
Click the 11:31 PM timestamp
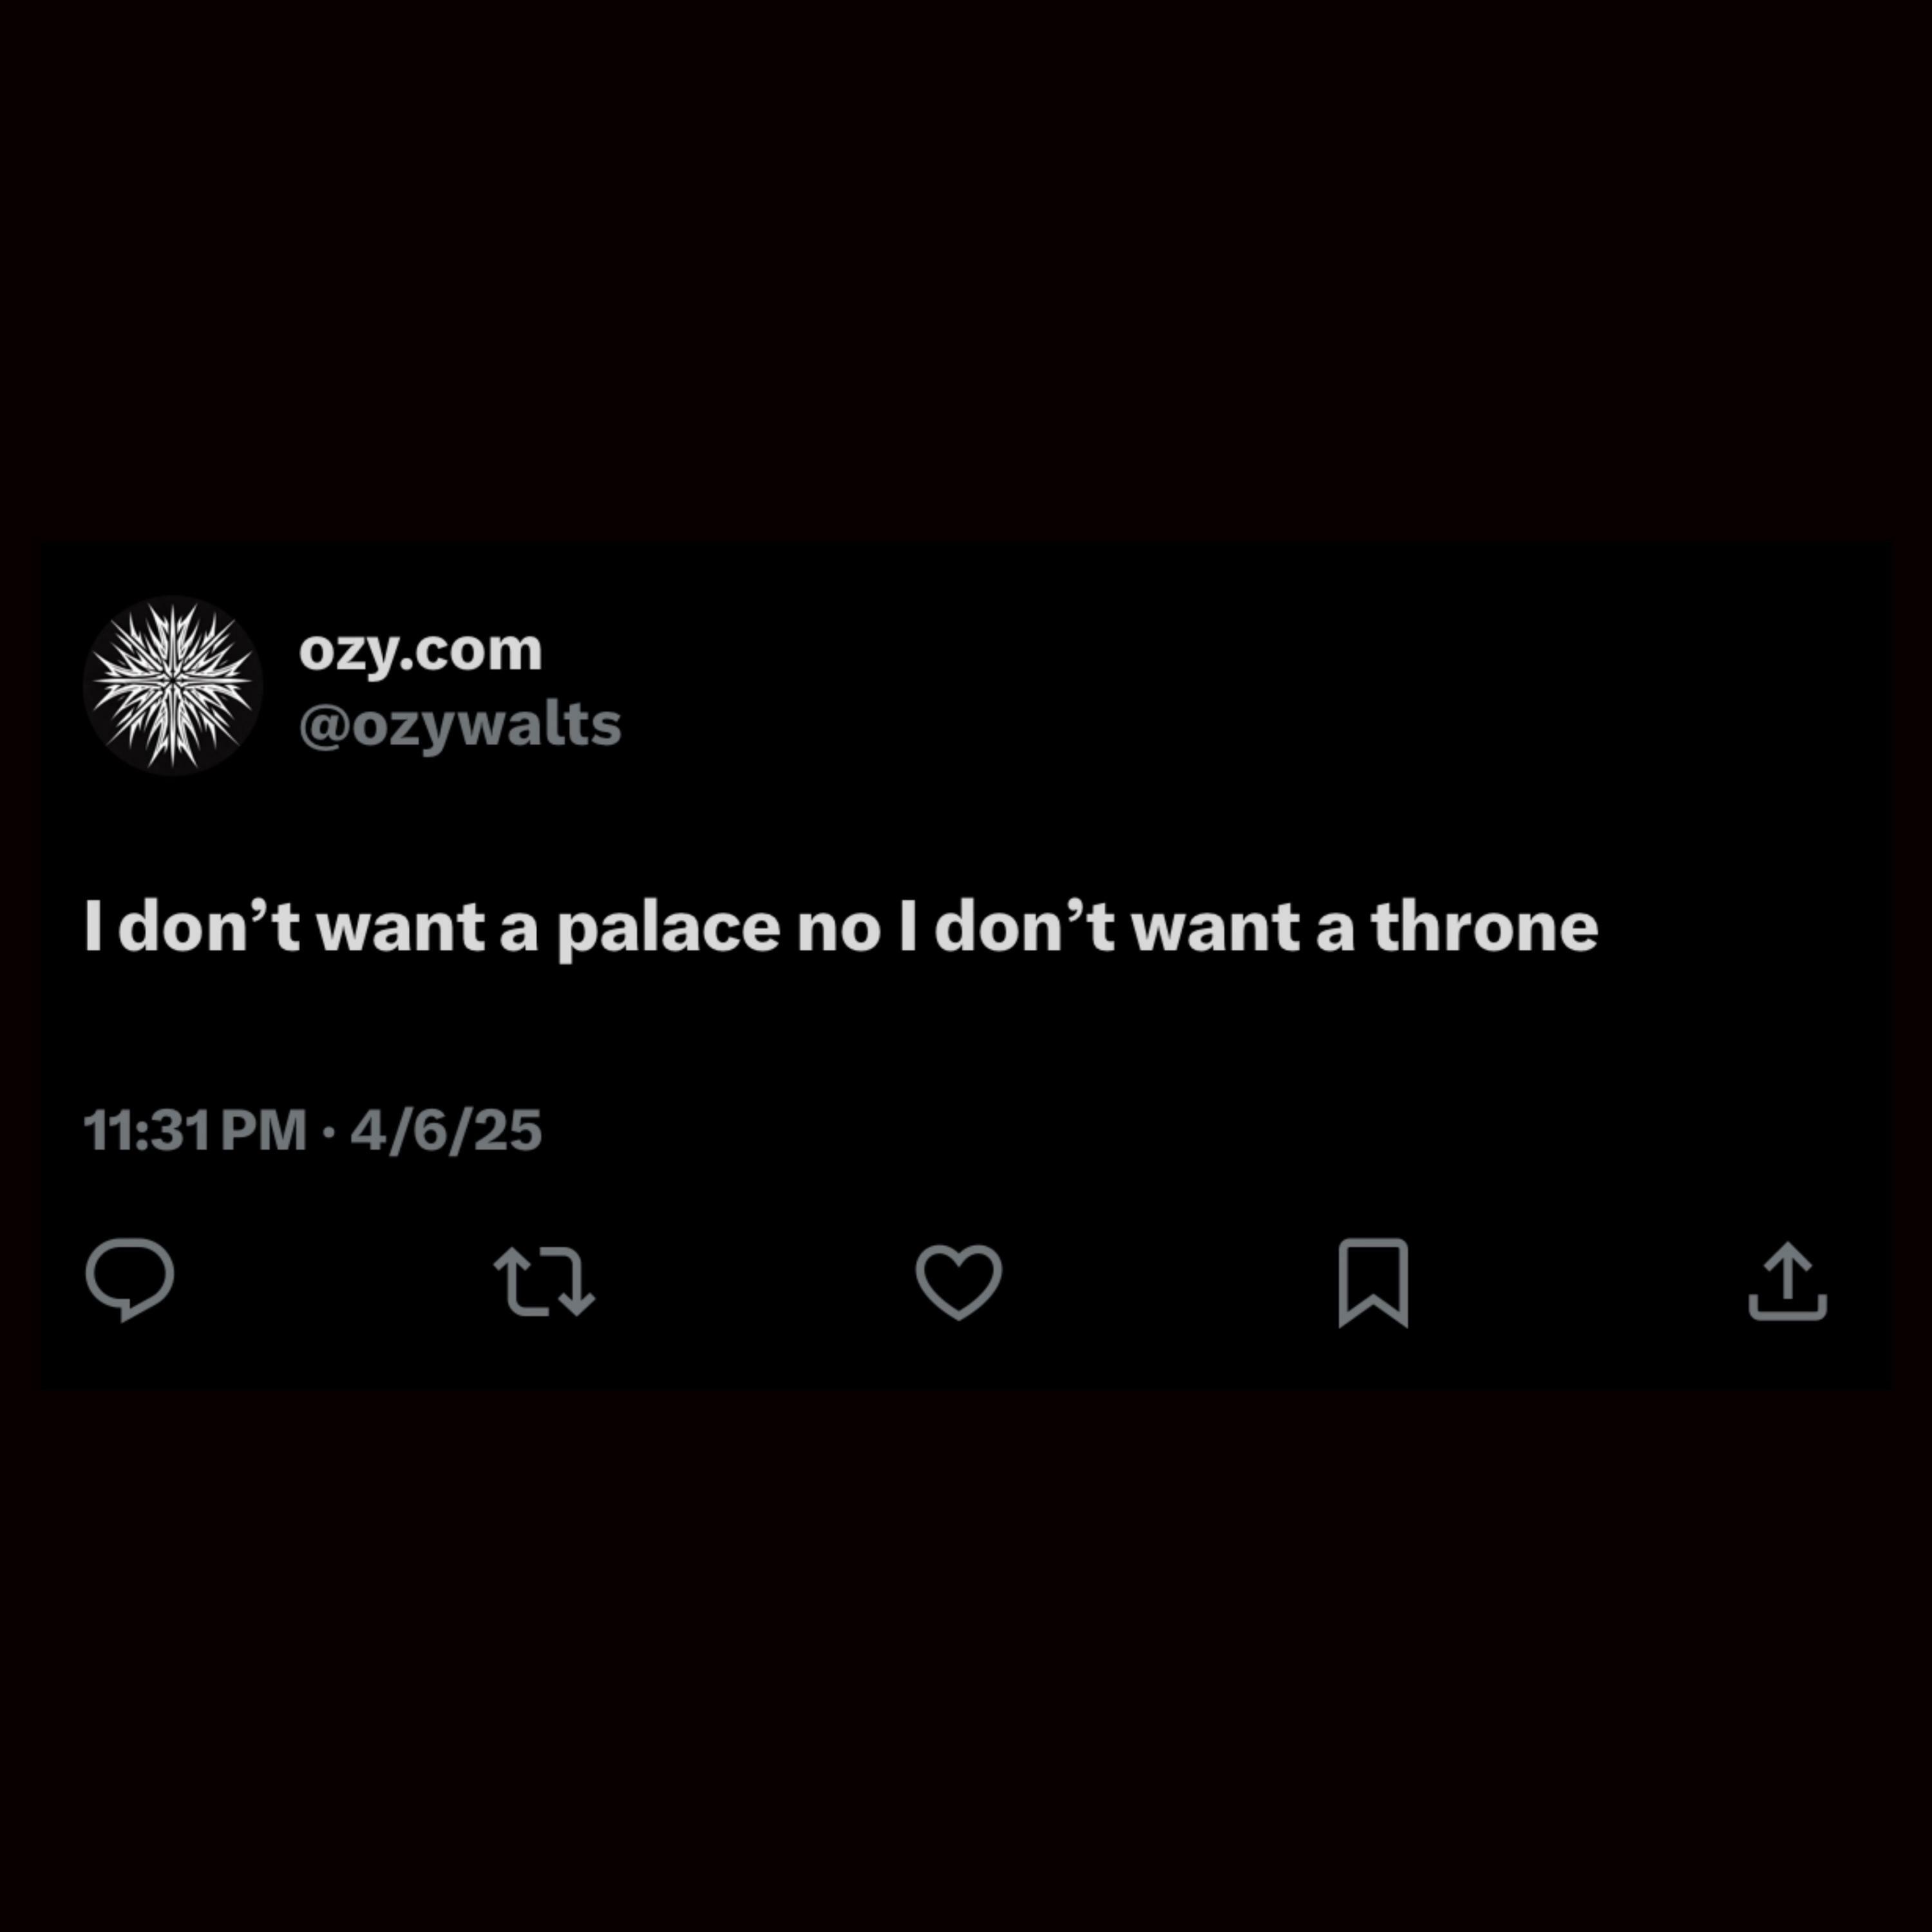(195, 1131)
